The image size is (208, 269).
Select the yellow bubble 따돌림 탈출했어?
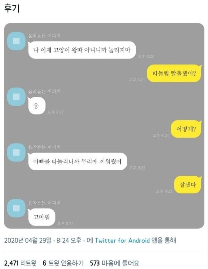click(174, 73)
